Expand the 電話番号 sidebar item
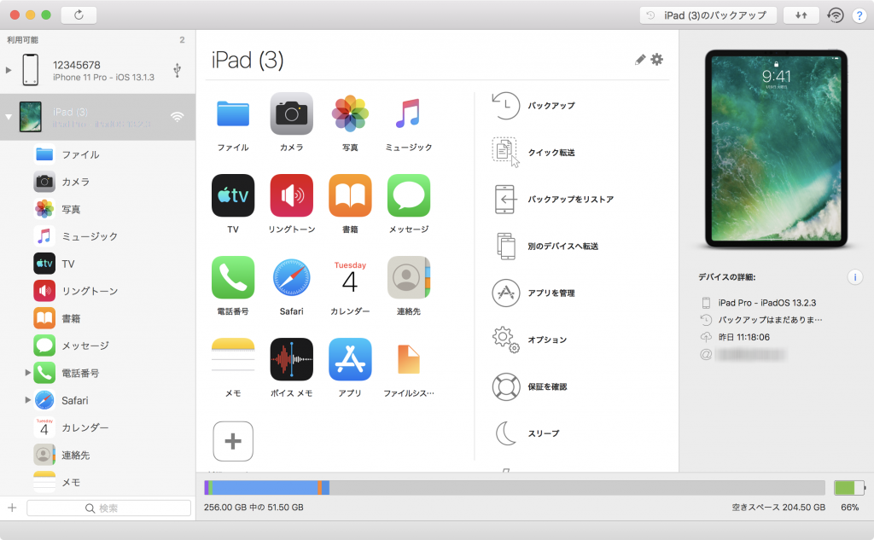This screenshot has width=874, height=540. [x=27, y=372]
